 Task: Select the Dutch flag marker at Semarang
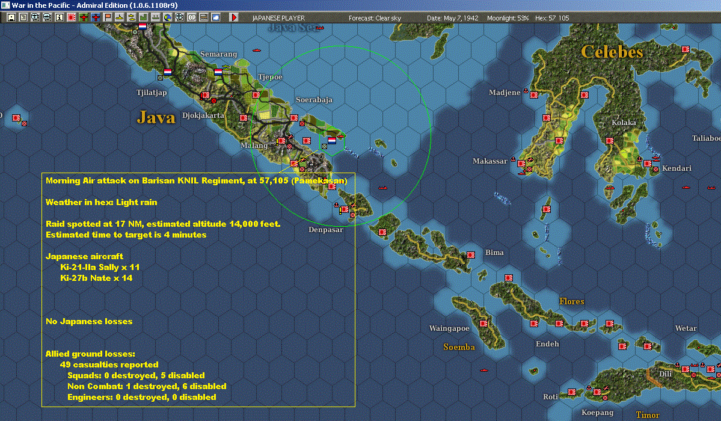pos(218,72)
